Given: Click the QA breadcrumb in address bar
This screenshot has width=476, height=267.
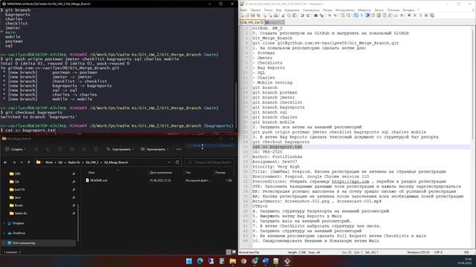Looking at the screenshot, I should [x=60, y=162].
